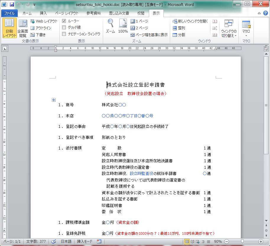Image resolution: width=270 pixels, height=246 pixels.
Task: Uncheck the ルーラー checkbox
Action: coord(64,21)
